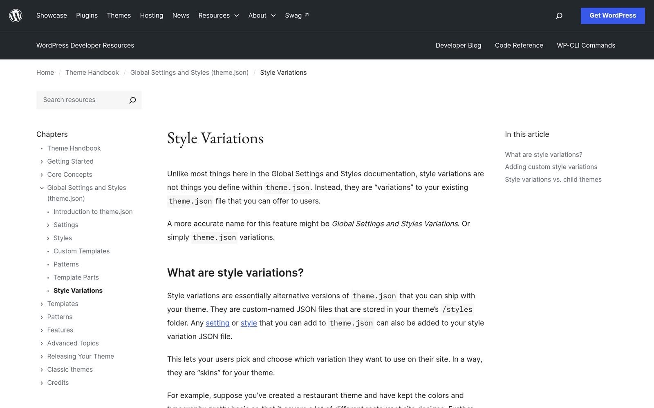
Task: Open Classic themes chapter link
Action: pyautogui.click(x=70, y=370)
